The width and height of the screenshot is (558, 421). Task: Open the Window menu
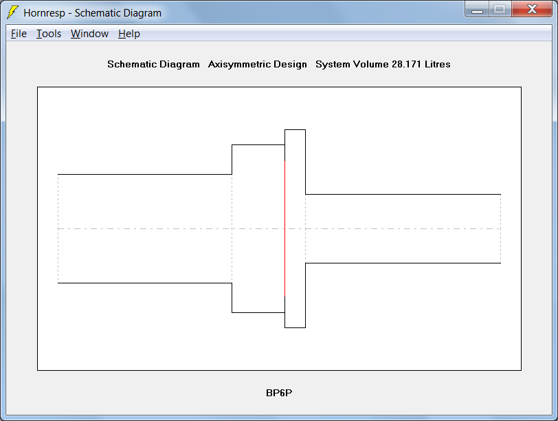pyautogui.click(x=89, y=34)
